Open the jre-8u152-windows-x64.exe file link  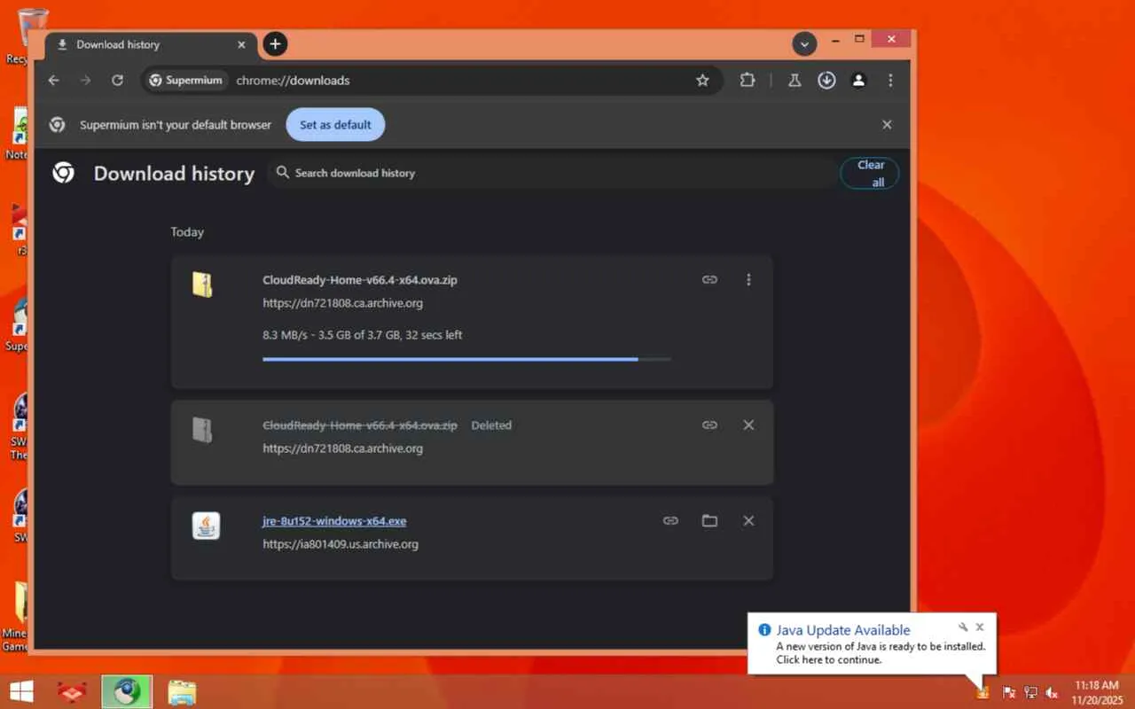(334, 521)
